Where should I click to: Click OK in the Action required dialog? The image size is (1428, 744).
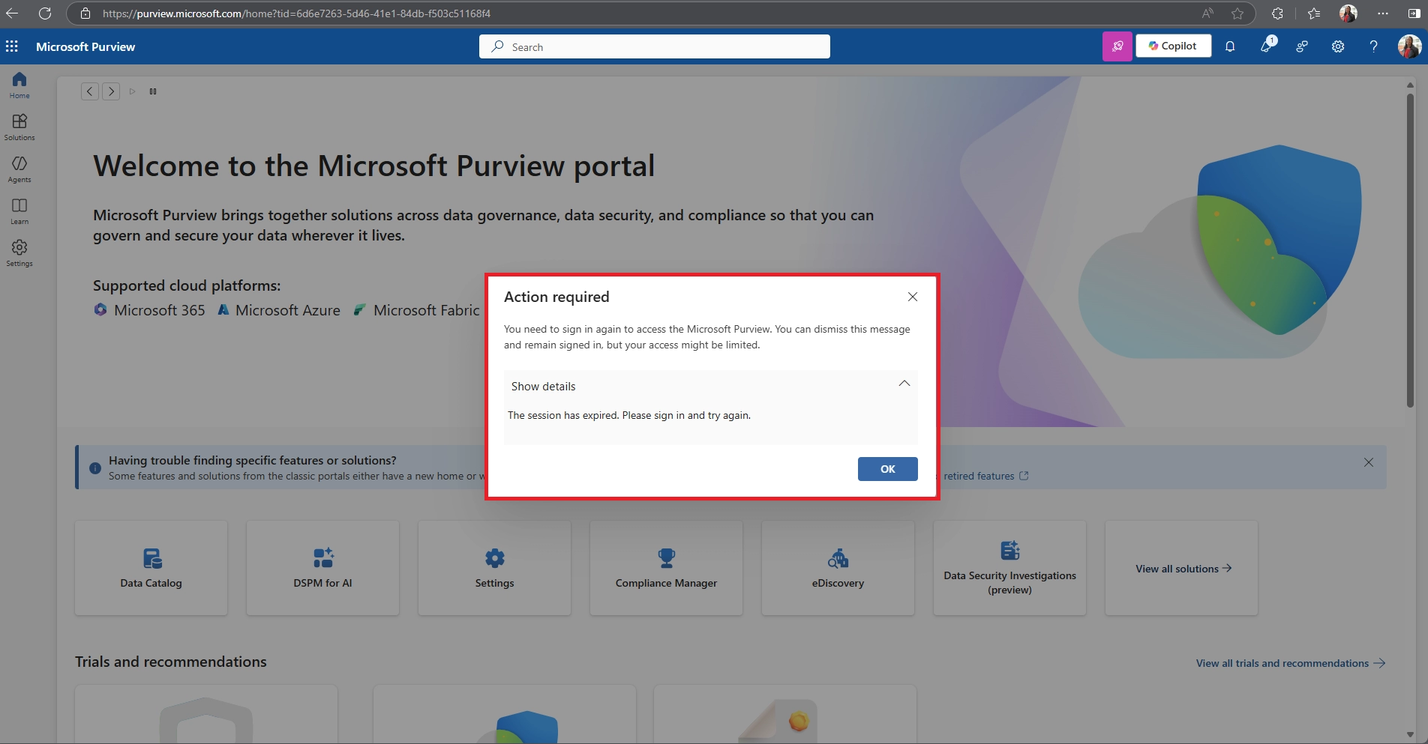pyautogui.click(x=888, y=469)
